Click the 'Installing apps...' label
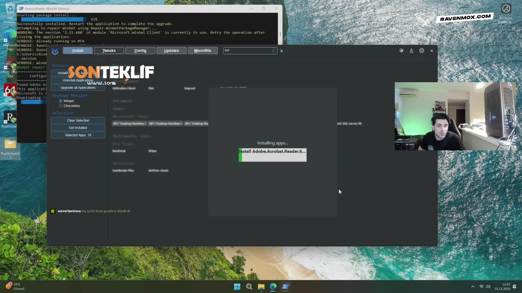The width and height of the screenshot is (522, 293). [x=272, y=143]
